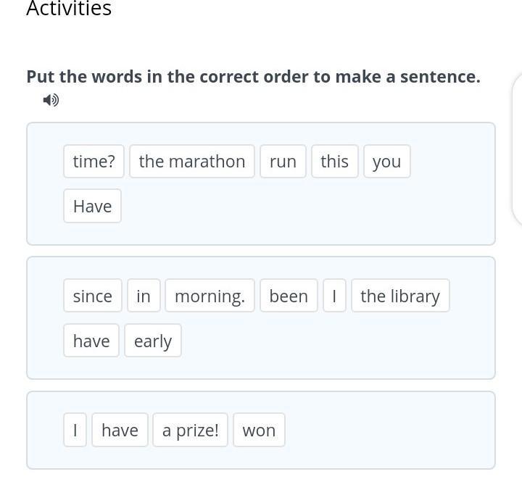Tap the lowercase 'have' tile beside 'early'
522x482 pixels.
click(x=91, y=341)
